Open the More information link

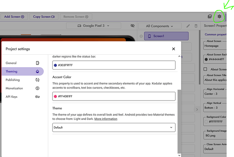click(x=106, y=119)
